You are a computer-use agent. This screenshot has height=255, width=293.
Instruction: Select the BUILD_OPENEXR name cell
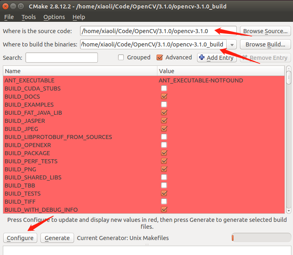(28, 145)
